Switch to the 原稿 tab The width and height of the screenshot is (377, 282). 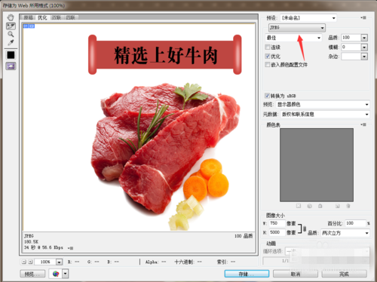click(29, 17)
